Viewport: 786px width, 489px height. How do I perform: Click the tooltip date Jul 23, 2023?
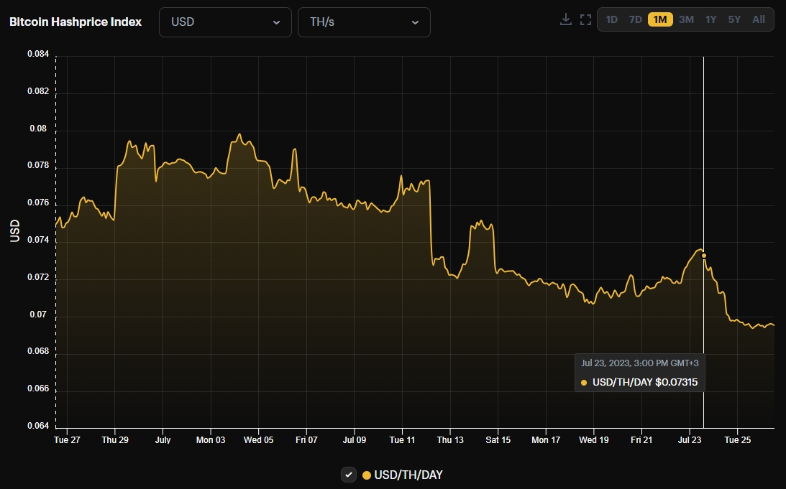[x=605, y=363]
